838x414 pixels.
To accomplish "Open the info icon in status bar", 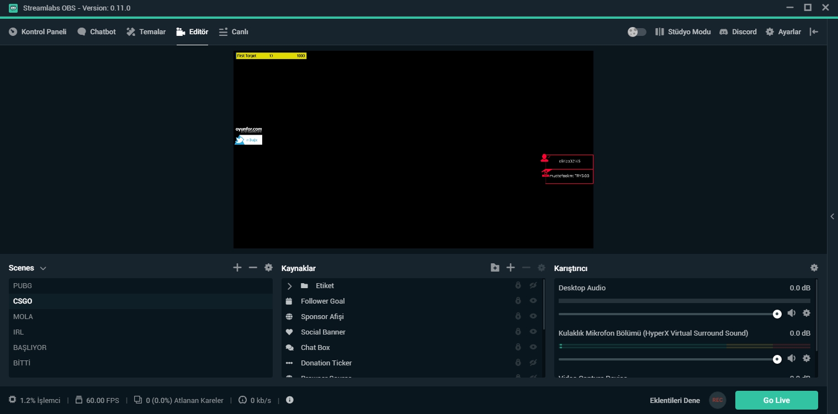I will 290,400.
